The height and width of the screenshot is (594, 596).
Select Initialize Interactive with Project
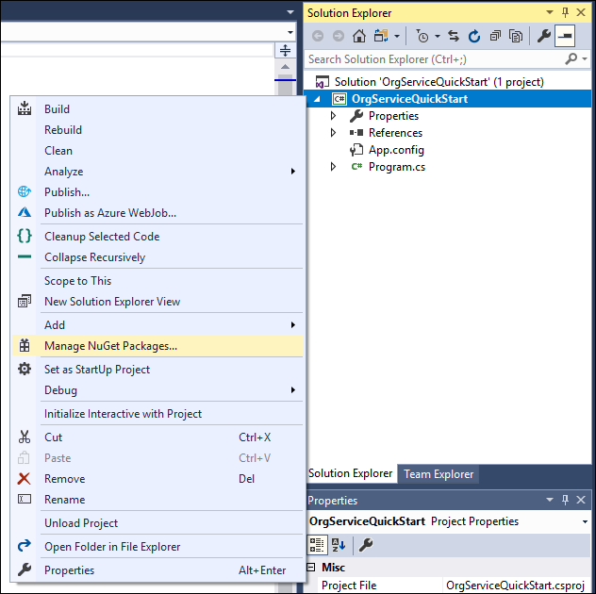(157, 414)
